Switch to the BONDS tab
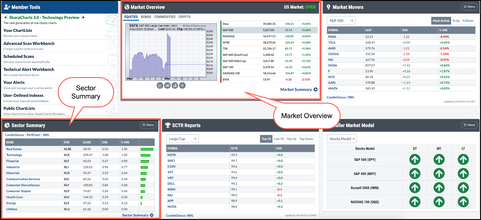481x220 pixels. click(146, 17)
